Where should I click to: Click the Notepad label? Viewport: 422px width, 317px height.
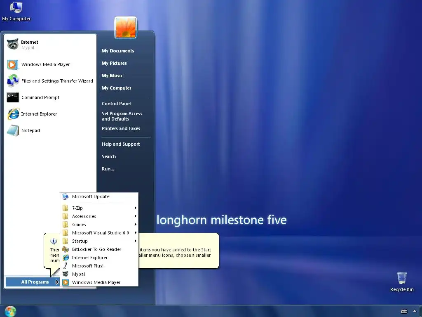(30, 130)
